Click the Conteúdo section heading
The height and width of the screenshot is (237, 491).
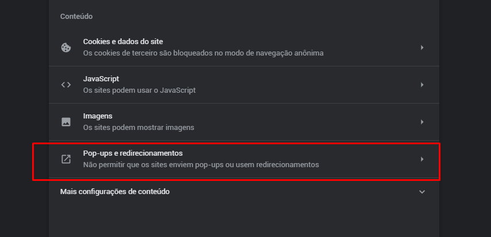(76, 17)
